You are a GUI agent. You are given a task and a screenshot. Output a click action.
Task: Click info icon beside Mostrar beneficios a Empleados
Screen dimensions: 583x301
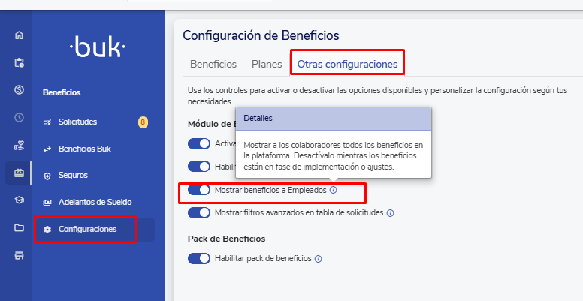pyautogui.click(x=334, y=191)
